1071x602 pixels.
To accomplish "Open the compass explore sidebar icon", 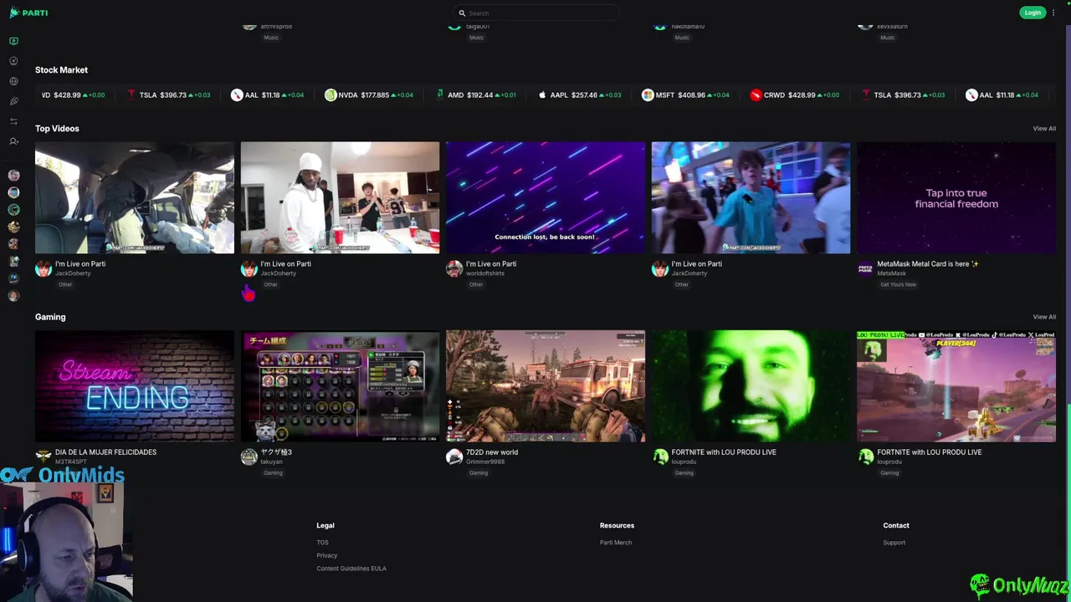I will tap(13, 61).
